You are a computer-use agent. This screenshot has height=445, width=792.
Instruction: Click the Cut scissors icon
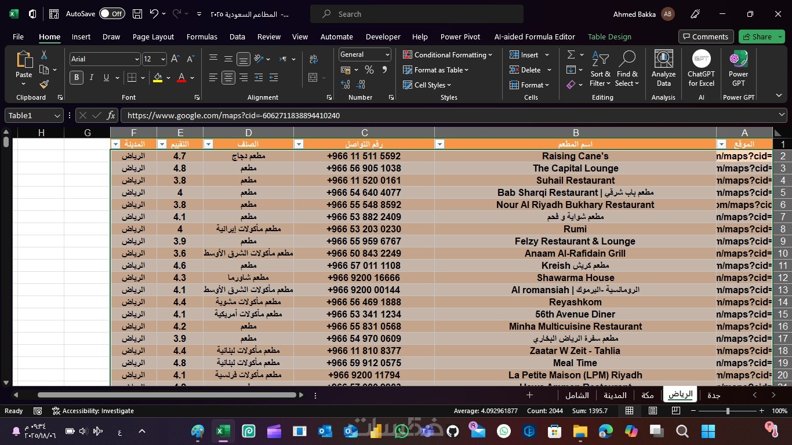coord(44,55)
